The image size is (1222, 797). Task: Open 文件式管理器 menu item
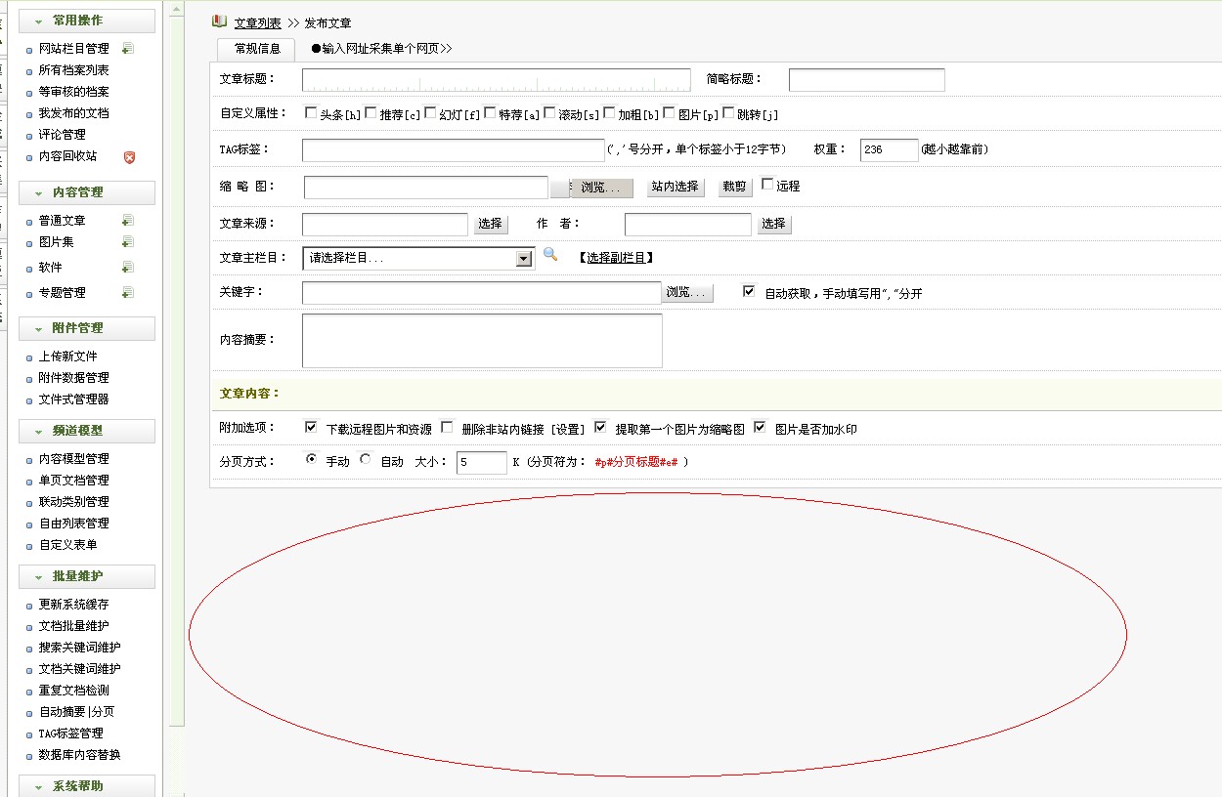click(74, 399)
